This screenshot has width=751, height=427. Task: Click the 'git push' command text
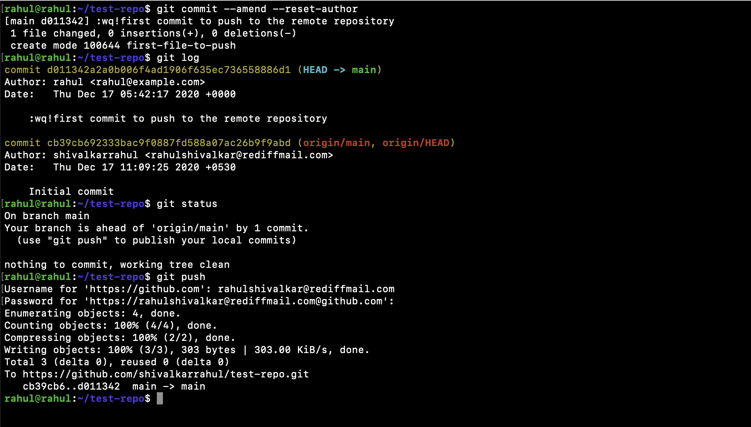(181, 277)
